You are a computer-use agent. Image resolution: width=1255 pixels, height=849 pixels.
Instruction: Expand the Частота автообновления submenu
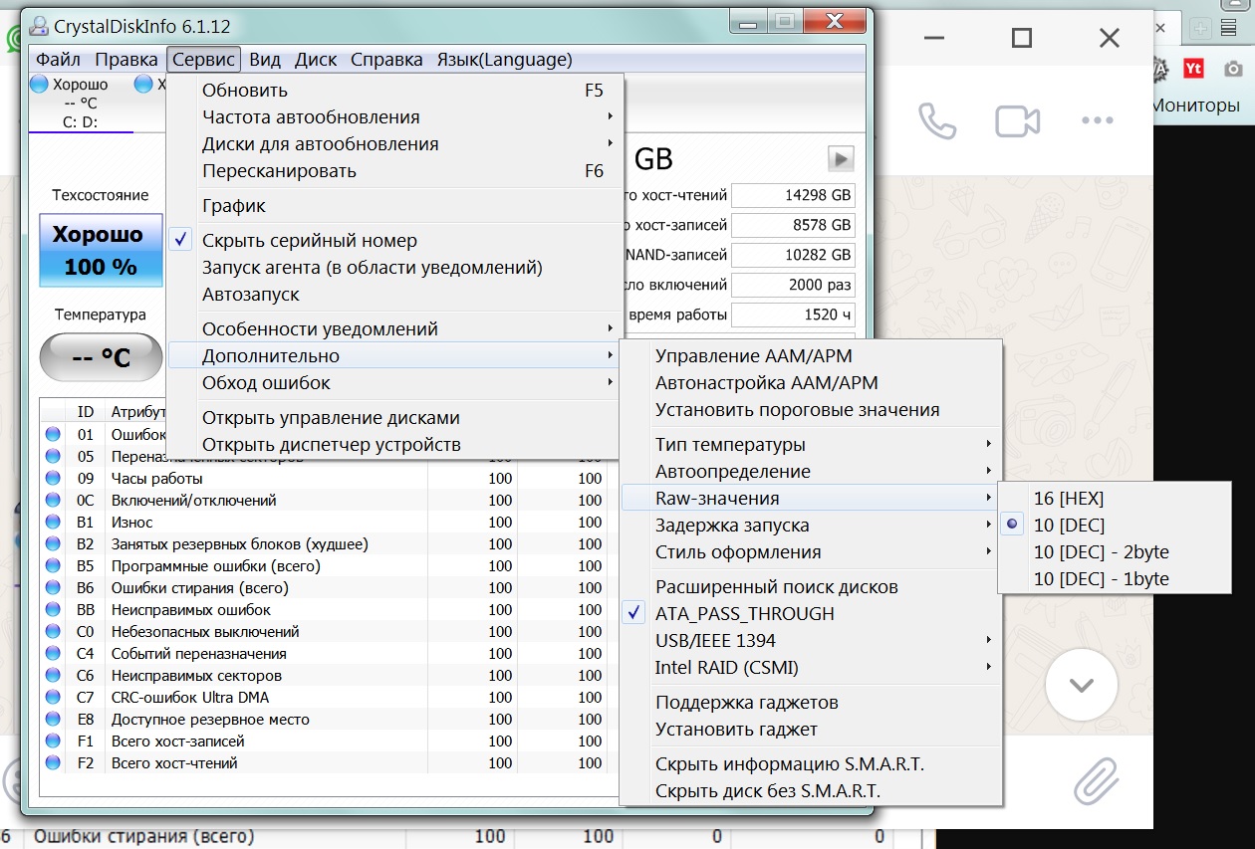(x=395, y=117)
